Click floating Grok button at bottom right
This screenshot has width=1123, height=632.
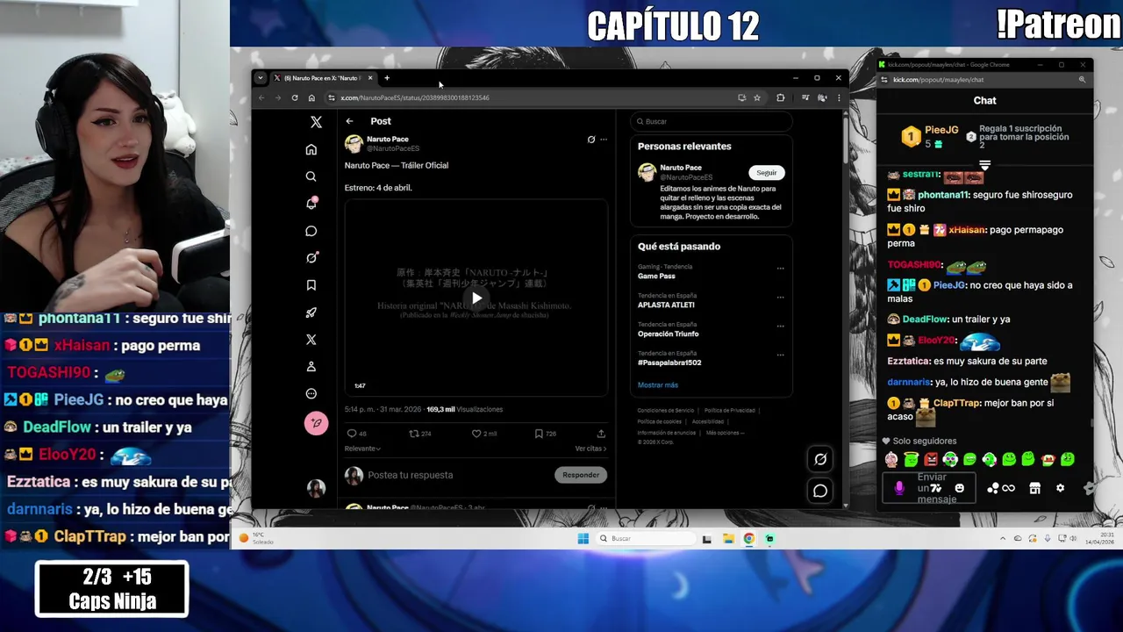click(x=820, y=459)
